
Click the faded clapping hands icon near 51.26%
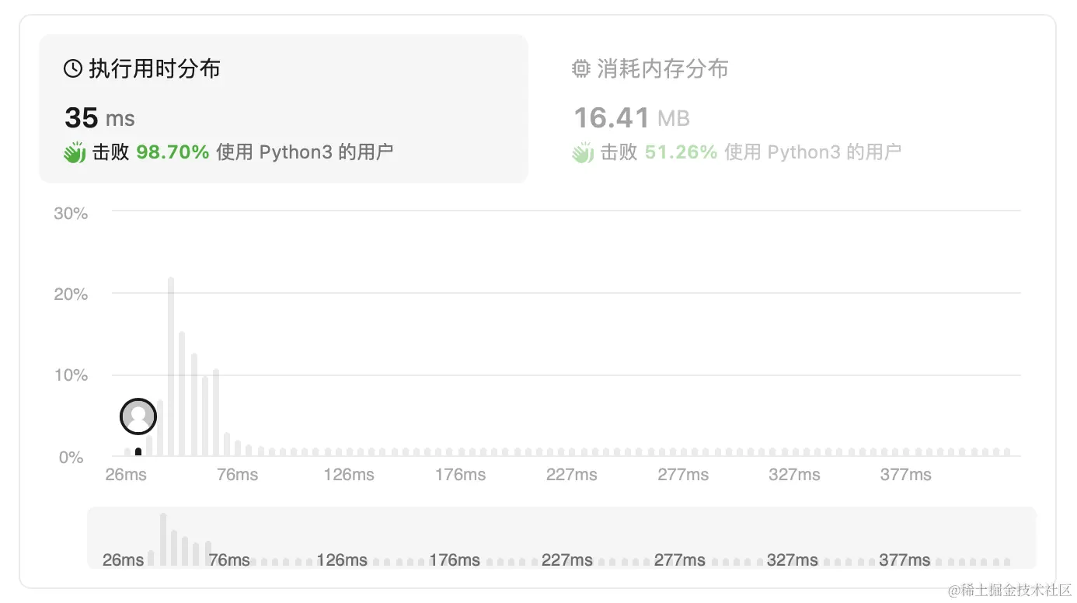(583, 152)
